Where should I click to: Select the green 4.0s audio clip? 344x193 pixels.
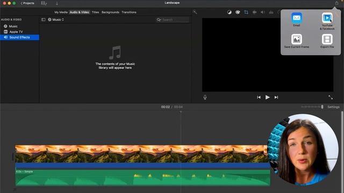coord(142,177)
